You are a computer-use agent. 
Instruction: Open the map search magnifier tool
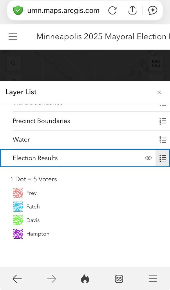14,63
